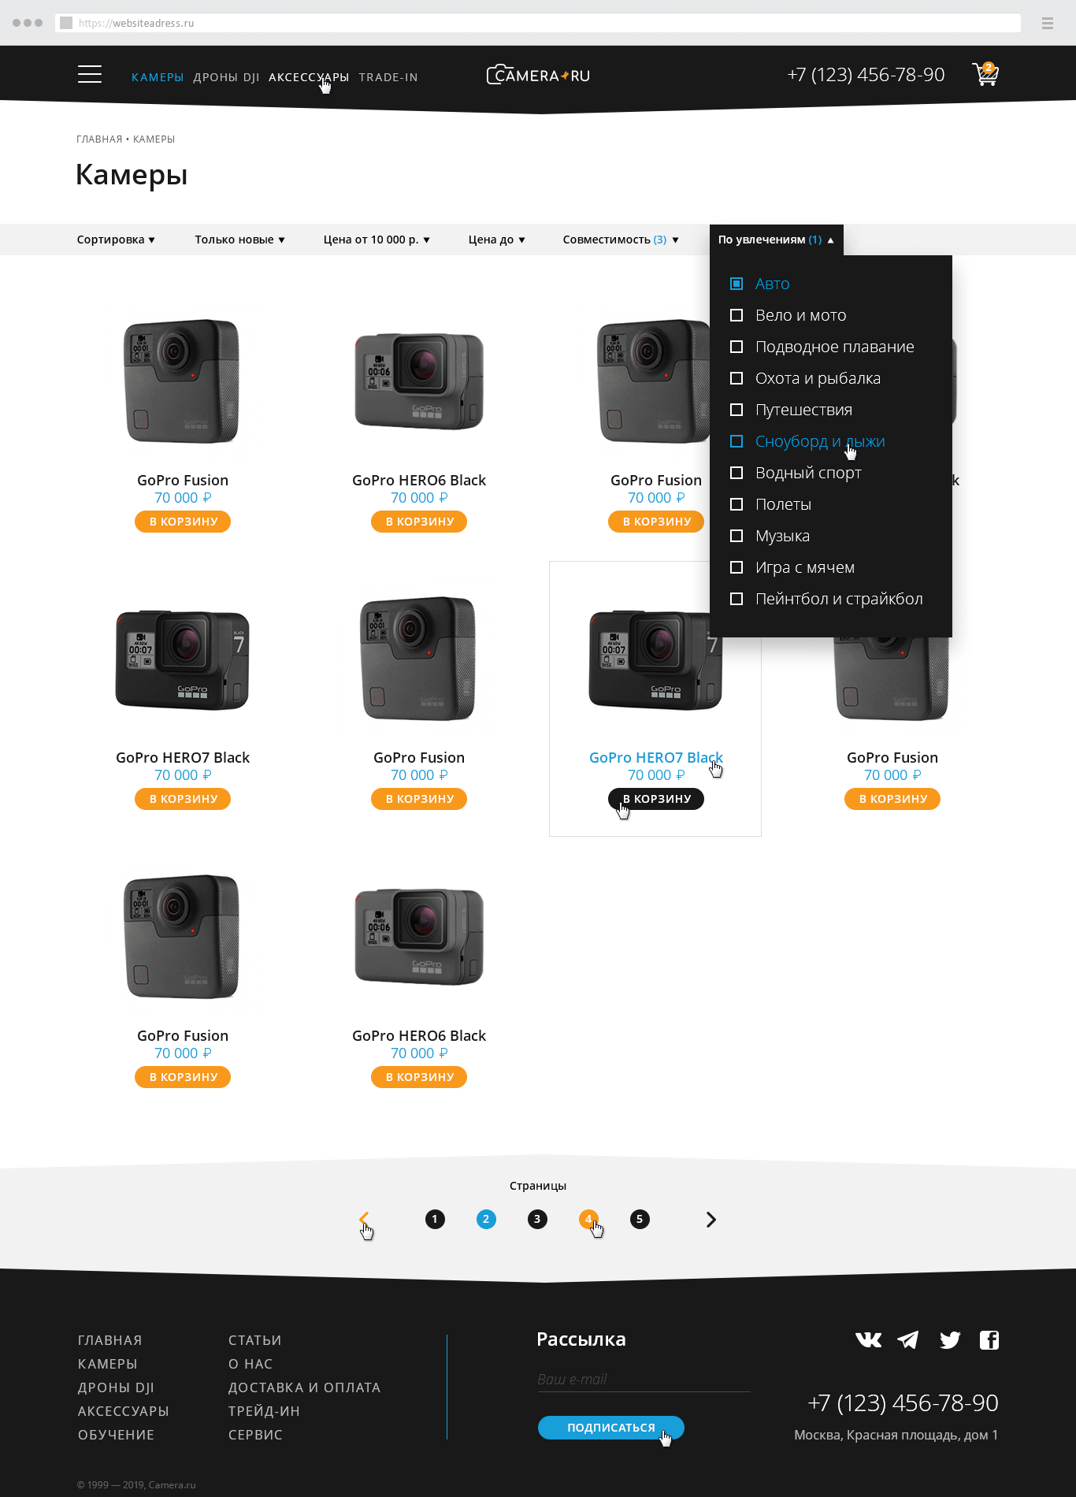
Task: Open GoPro HERO7 Black left card image
Action: click(x=183, y=659)
